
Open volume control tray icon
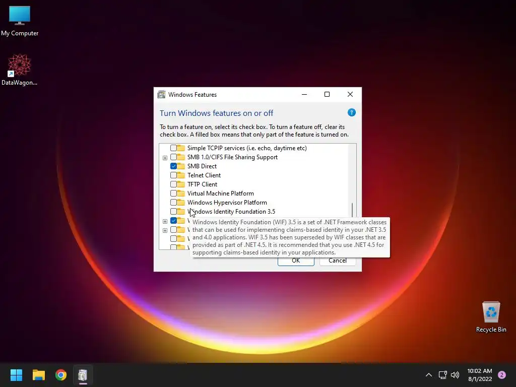tap(455, 375)
